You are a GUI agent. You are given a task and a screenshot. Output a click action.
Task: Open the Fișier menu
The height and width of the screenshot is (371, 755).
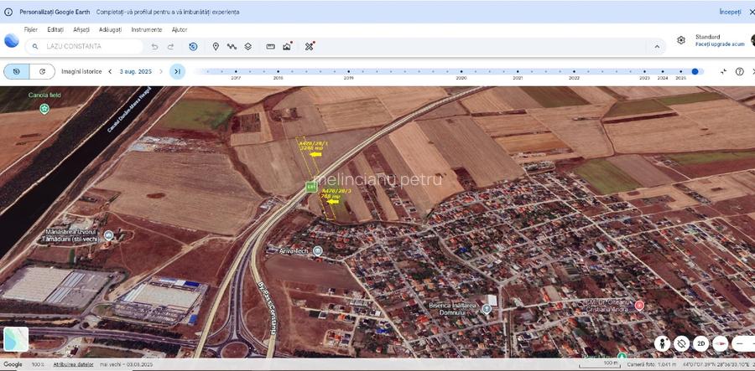31,29
